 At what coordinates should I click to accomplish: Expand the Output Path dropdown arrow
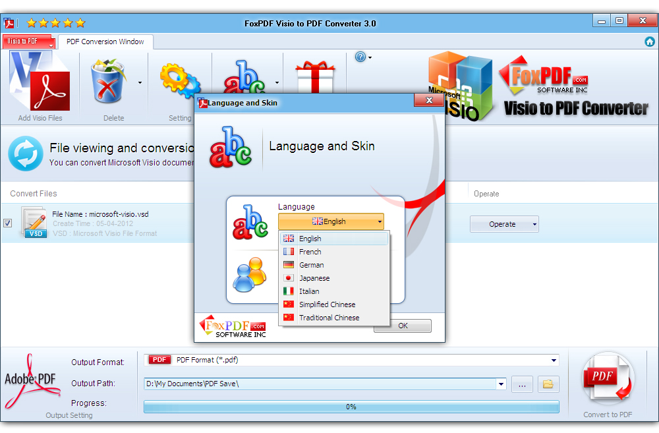coord(501,384)
